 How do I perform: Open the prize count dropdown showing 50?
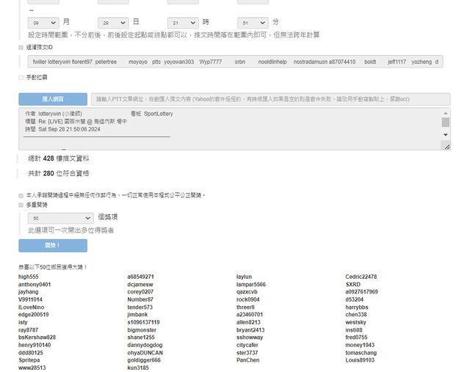tap(60, 218)
